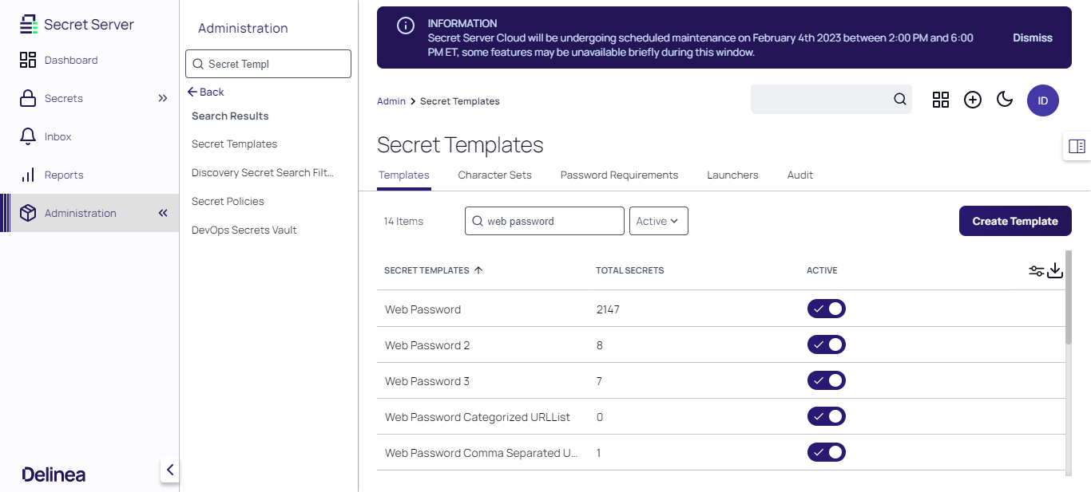Viewport: 1091px width, 492px height.
Task: Toggle Active switch for Web Password Comma Separated
Action: click(827, 452)
